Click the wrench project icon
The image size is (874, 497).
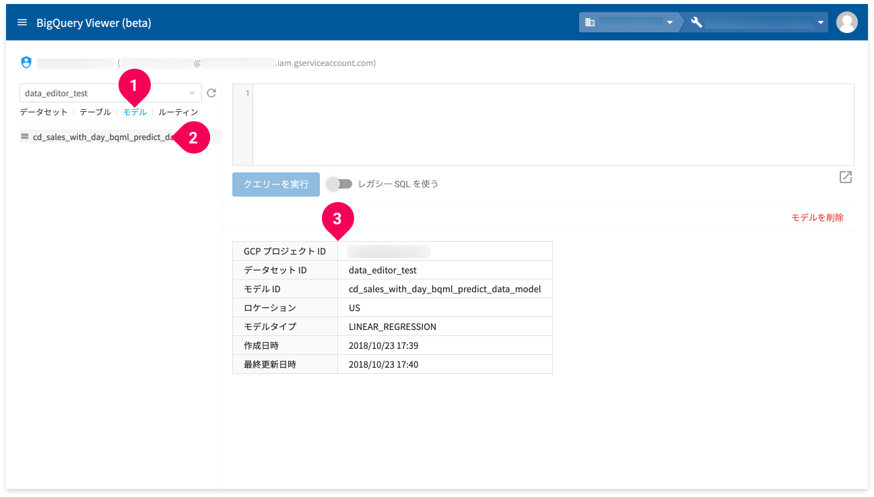697,22
